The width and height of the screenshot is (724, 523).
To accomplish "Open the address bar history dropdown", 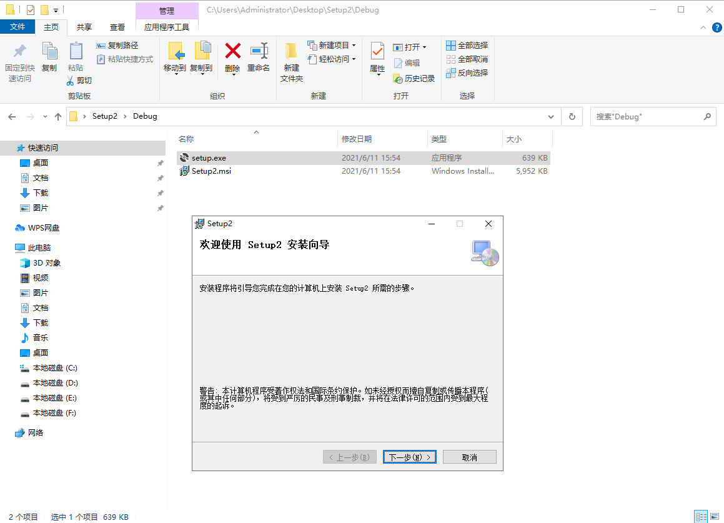I will 551,117.
